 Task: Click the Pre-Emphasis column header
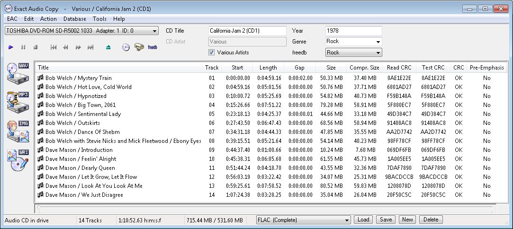pos(487,68)
